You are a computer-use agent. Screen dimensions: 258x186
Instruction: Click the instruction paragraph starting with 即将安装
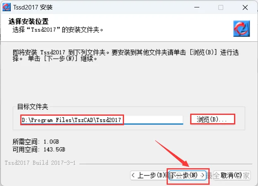126,55
